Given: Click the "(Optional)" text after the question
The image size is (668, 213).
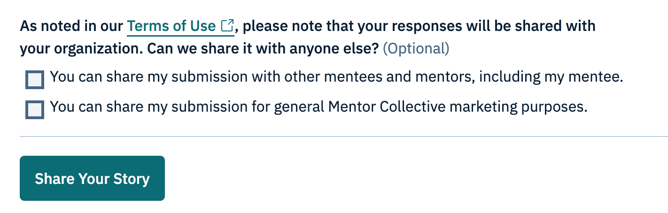Looking at the screenshot, I should (416, 48).
